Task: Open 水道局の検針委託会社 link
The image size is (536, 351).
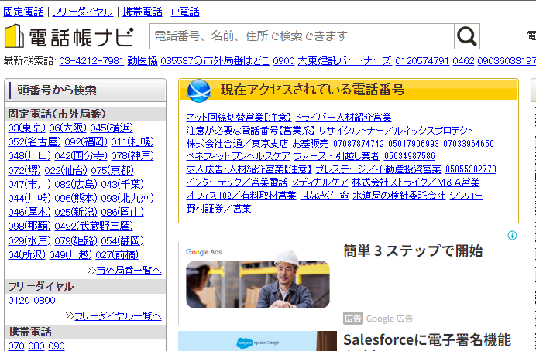Action: [x=399, y=196]
